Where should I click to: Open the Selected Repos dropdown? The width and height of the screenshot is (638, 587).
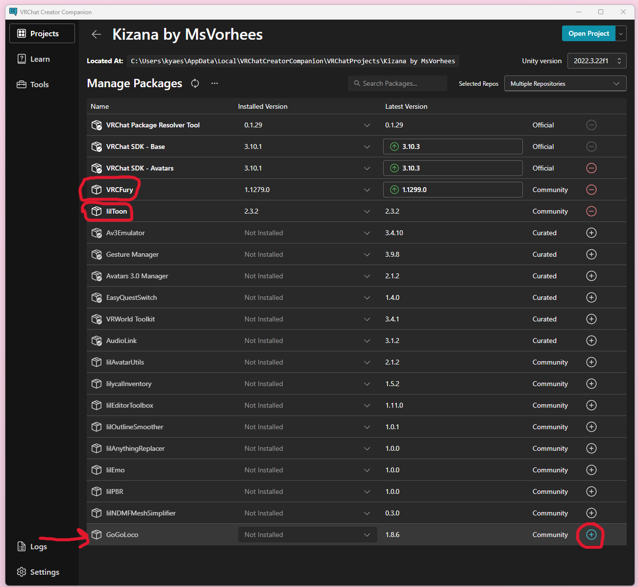click(565, 84)
